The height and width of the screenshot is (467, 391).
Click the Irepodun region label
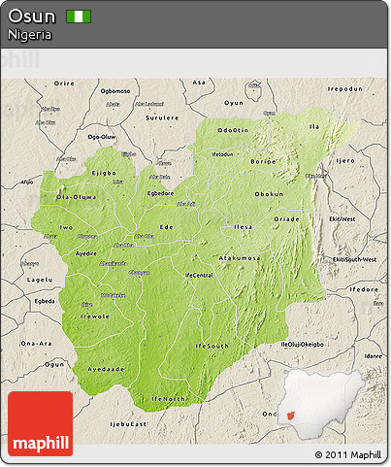click(x=345, y=89)
